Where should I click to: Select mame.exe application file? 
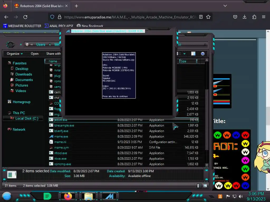[61, 137]
